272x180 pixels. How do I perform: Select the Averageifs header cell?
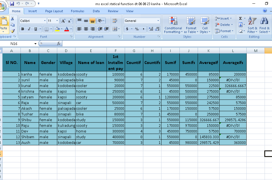(233, 63)
